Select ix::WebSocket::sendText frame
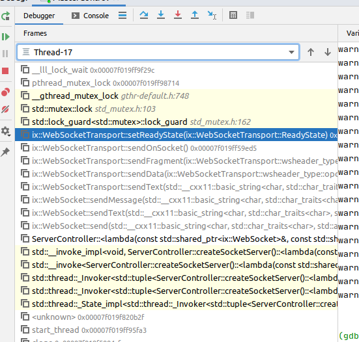This screenshot has height=342, width=359. (177, 213)
